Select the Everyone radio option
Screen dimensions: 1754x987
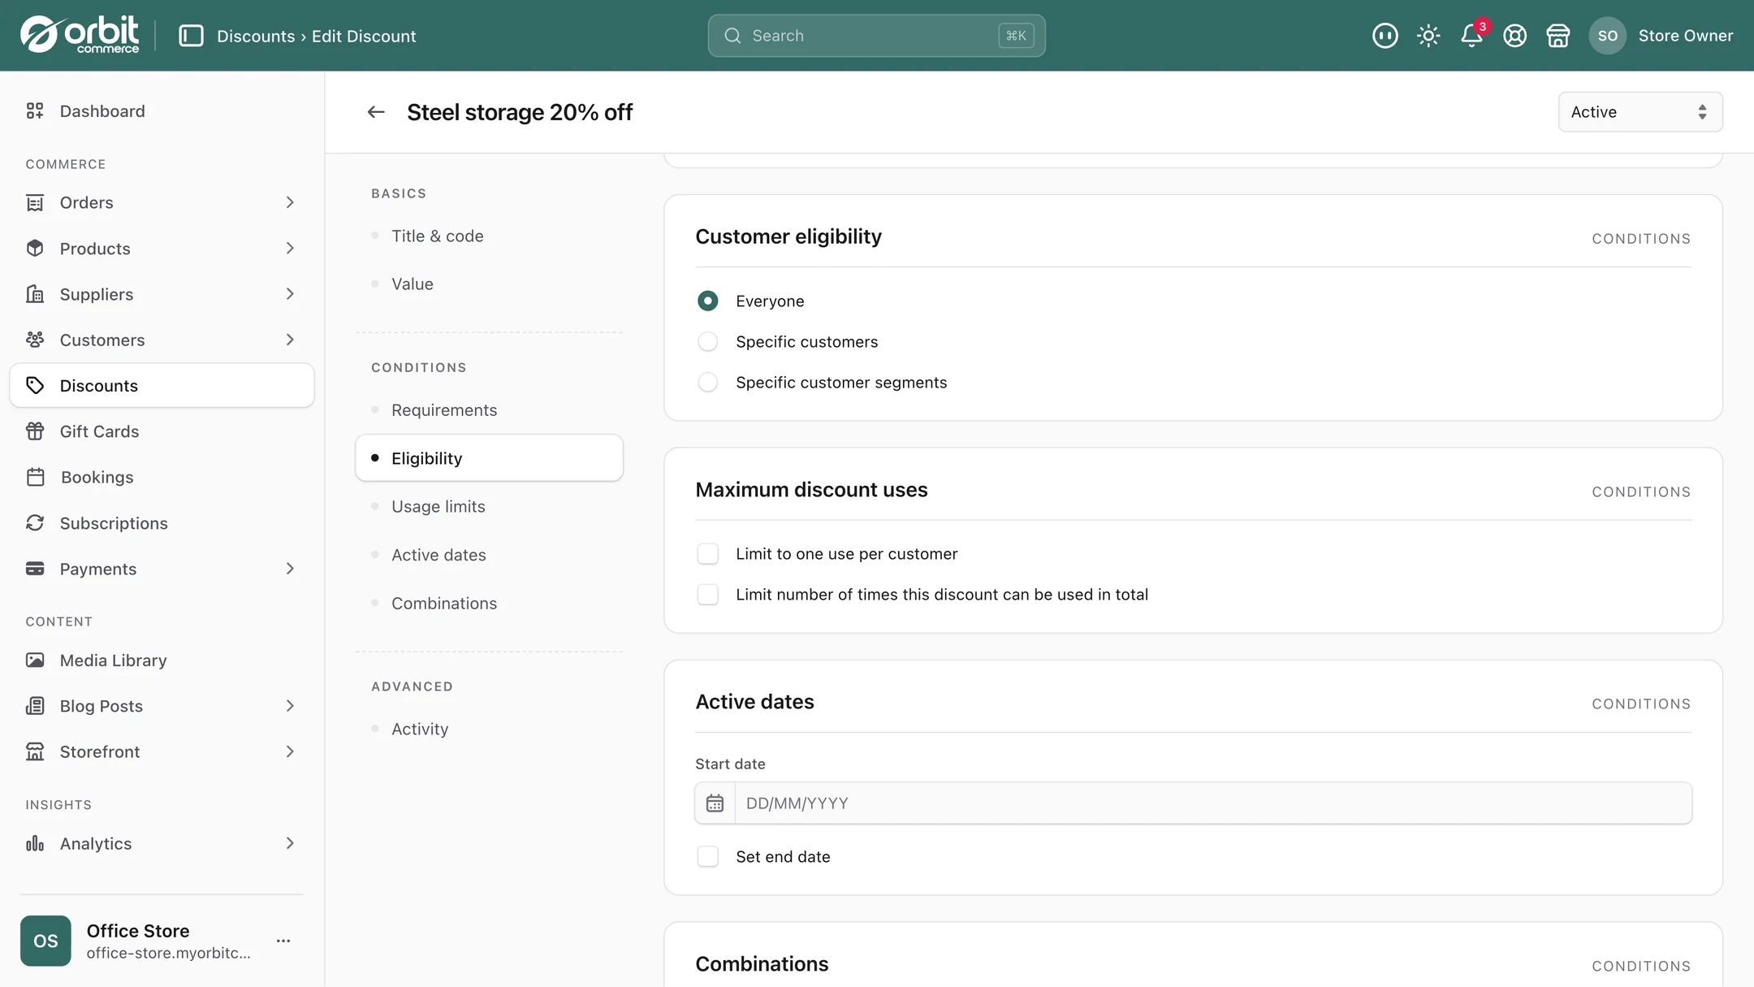(x=708, y=301)
